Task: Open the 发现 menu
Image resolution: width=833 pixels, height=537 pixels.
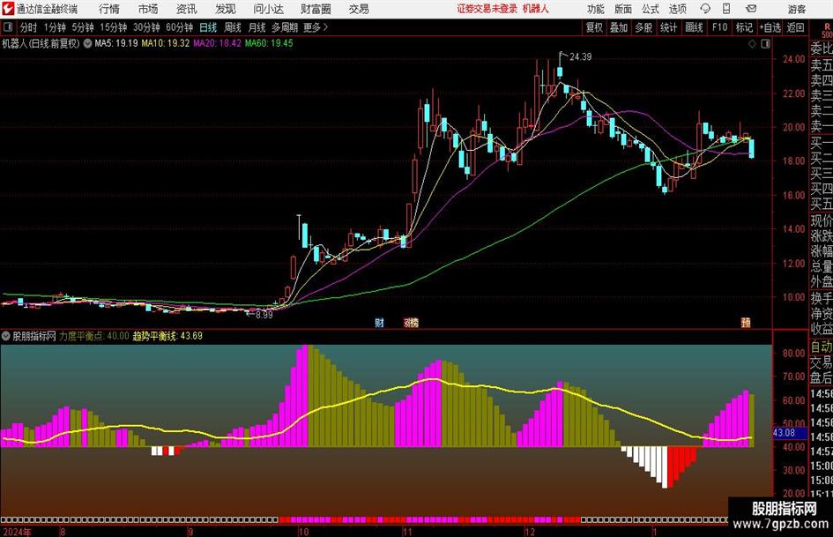Action: (x=226, y=9)
